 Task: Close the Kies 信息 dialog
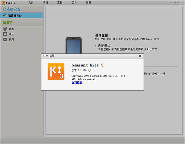(140, 56)
